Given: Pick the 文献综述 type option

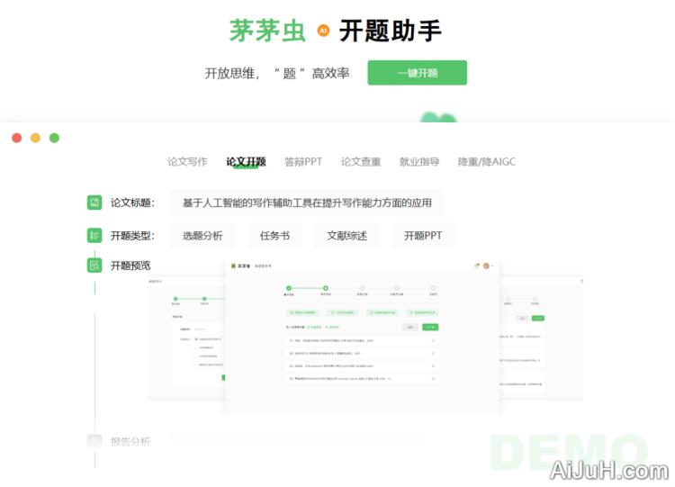Looking at the screenshot, I should pos(346,236).
